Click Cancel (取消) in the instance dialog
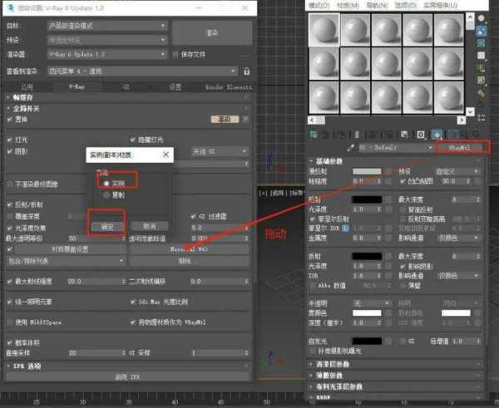The height and width of the screenshot is (408, 499). coord(149,226)
